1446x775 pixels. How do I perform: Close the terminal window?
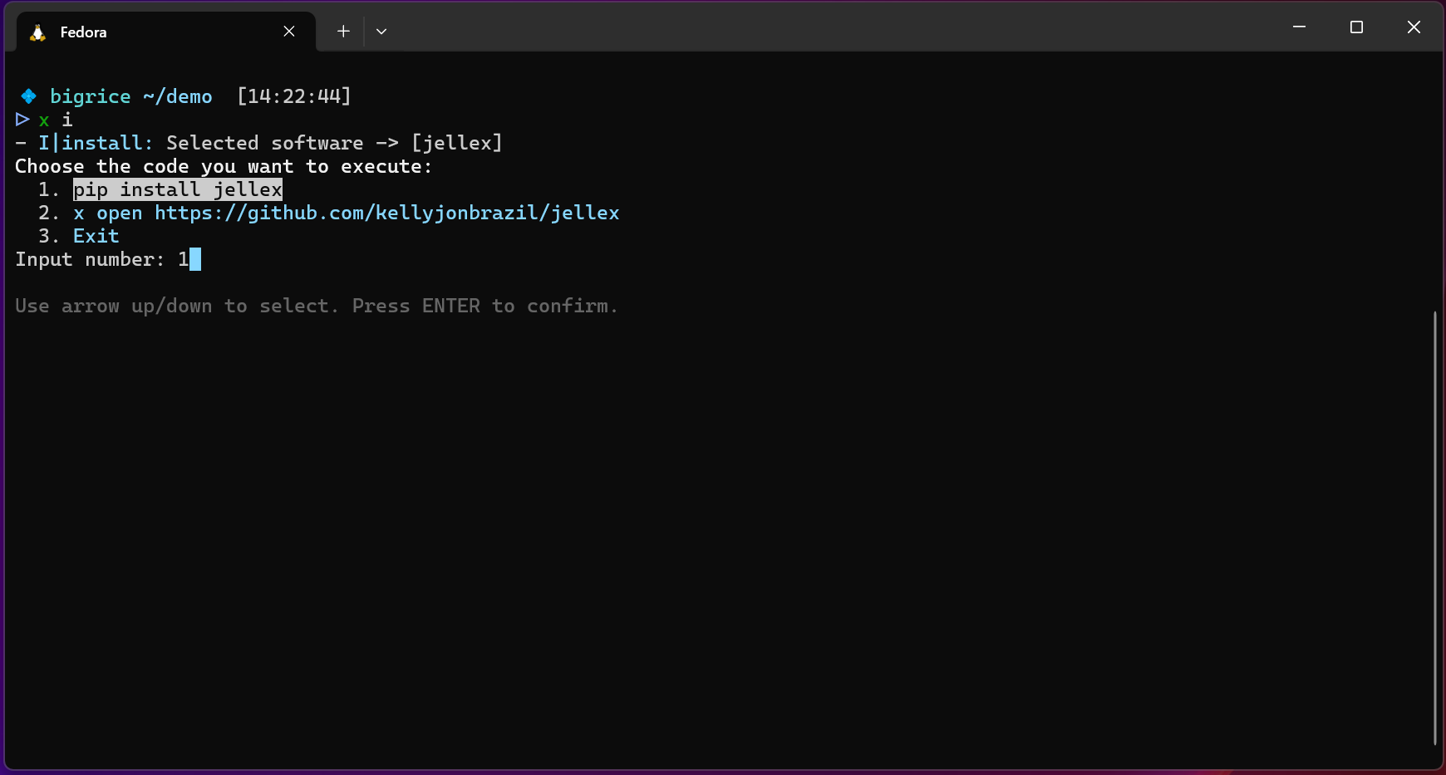coord(1414,27)
